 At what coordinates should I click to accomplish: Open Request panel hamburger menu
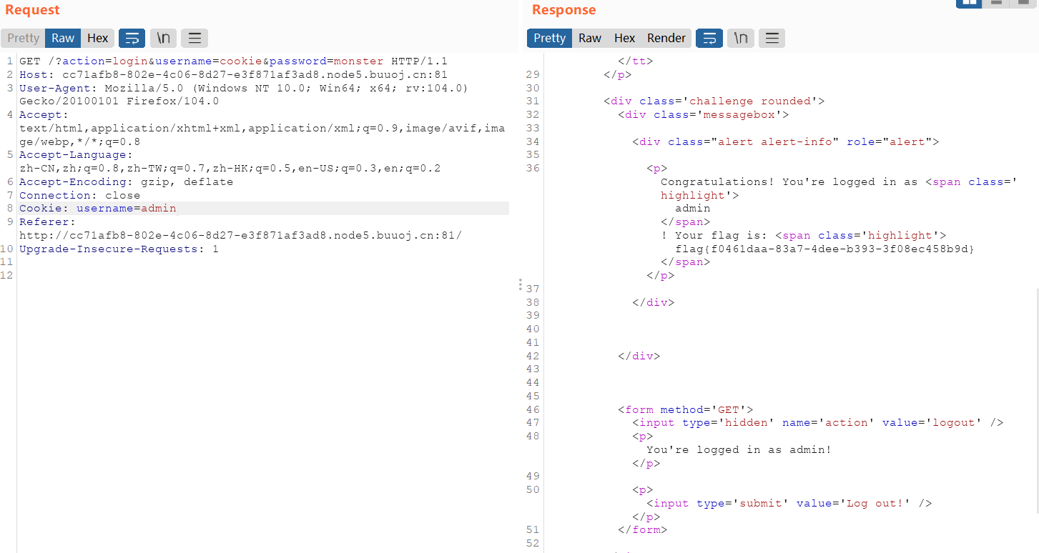(194, 39)
